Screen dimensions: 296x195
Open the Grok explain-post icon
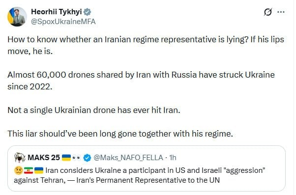tap(268, 12)
